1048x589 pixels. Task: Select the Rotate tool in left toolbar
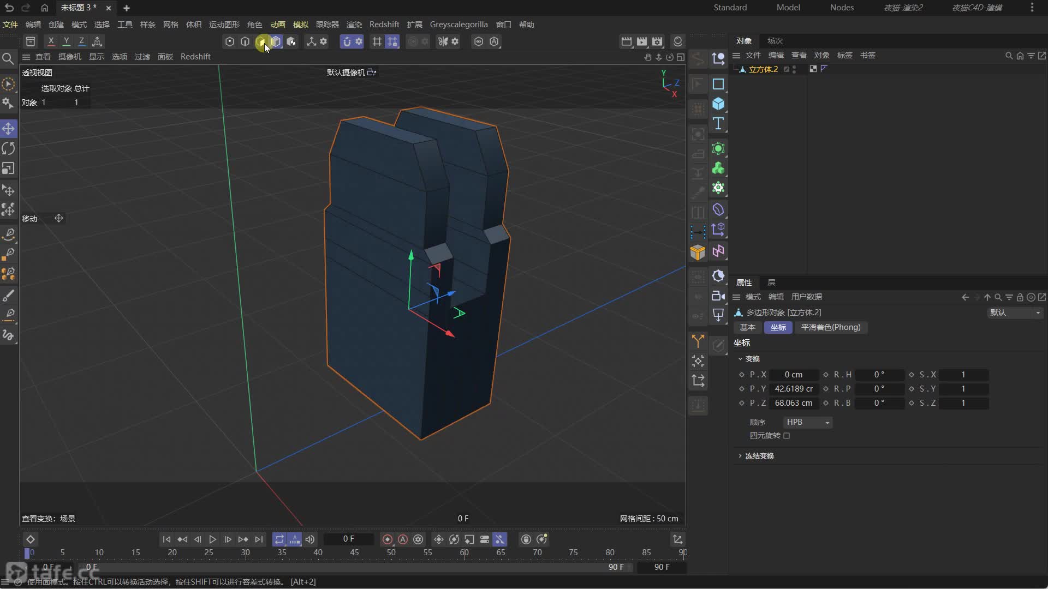point(8,148)
